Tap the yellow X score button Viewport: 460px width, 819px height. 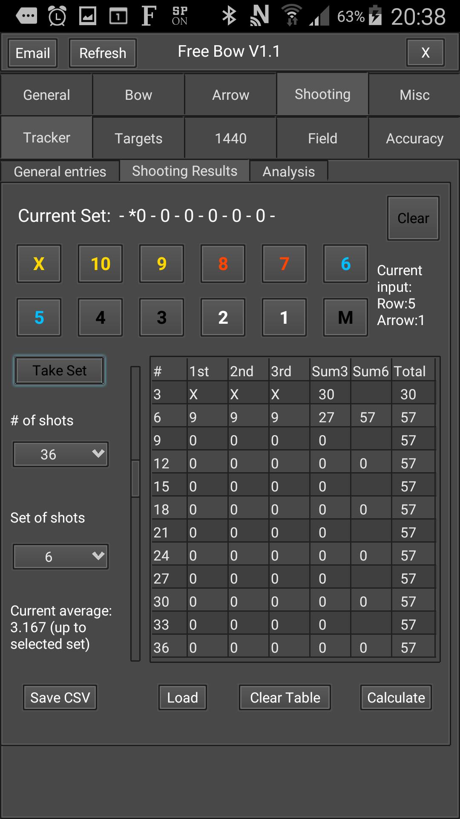(x=39, y=264)
